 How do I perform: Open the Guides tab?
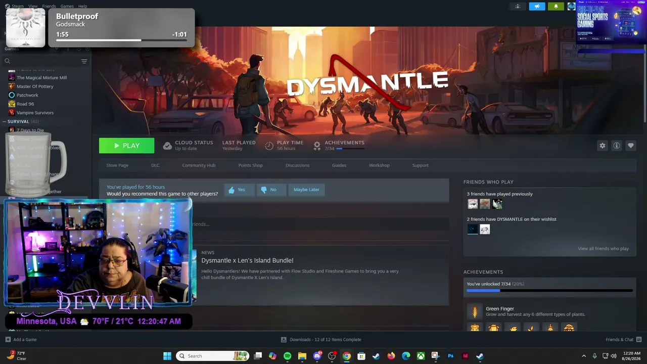coord(339,165)
